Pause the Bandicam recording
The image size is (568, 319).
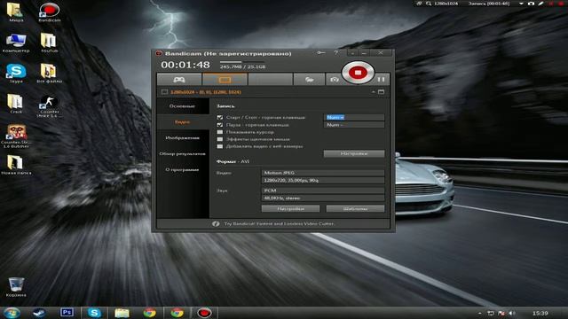click(x=381, y=79)
